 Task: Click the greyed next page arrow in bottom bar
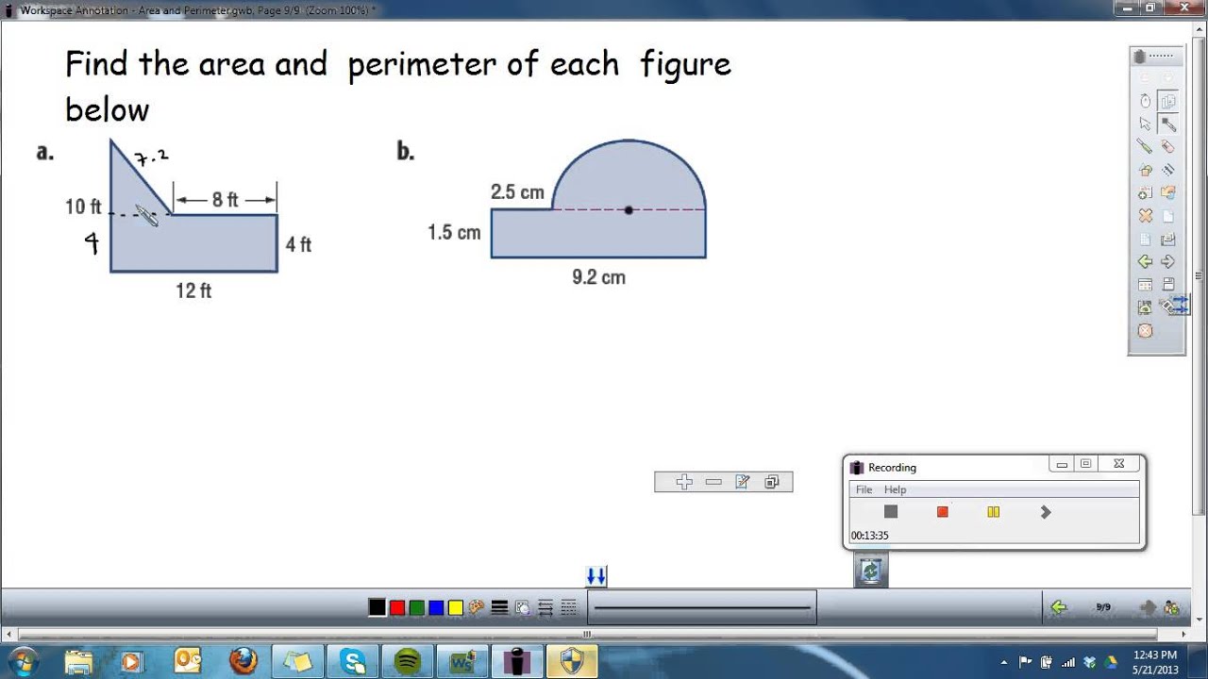pyautogui.click(x=1148, y=607)
